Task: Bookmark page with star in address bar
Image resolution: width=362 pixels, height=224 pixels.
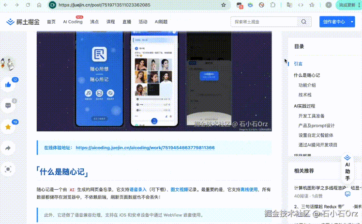Action: click(224, 5)
